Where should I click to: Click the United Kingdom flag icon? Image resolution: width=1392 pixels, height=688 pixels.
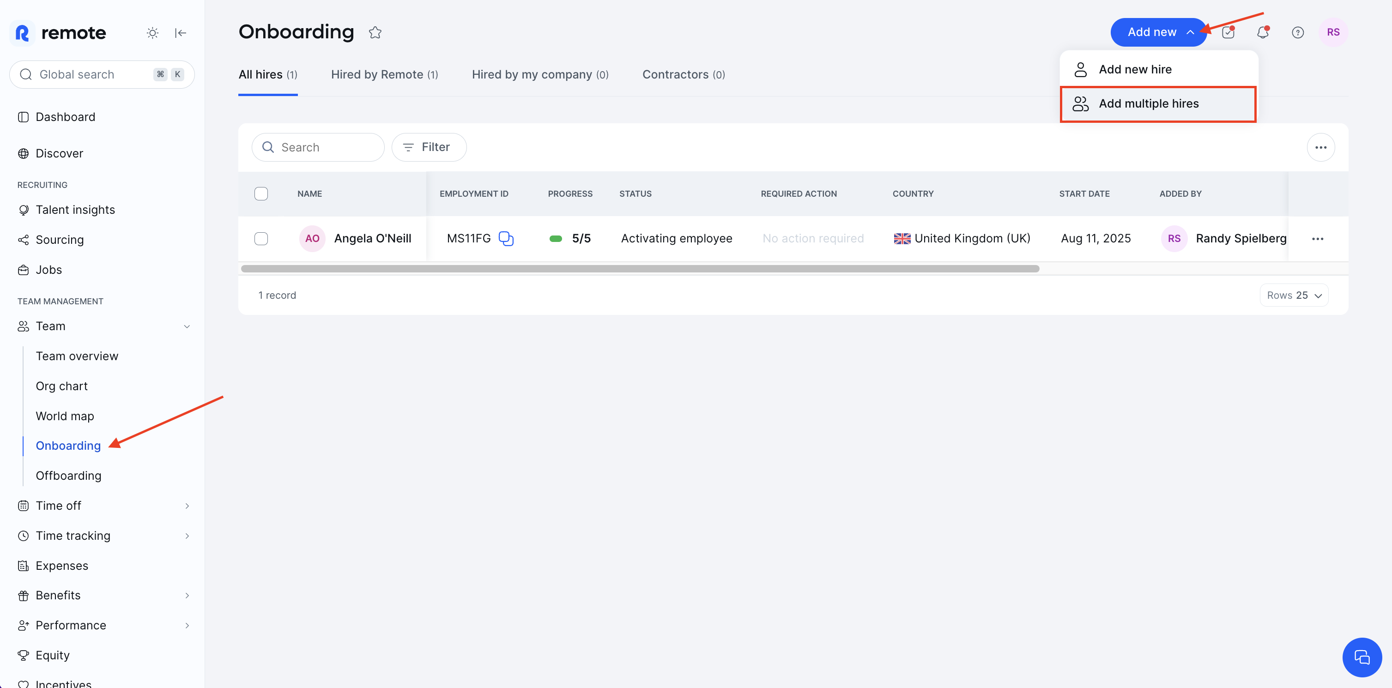coord(902,238)
